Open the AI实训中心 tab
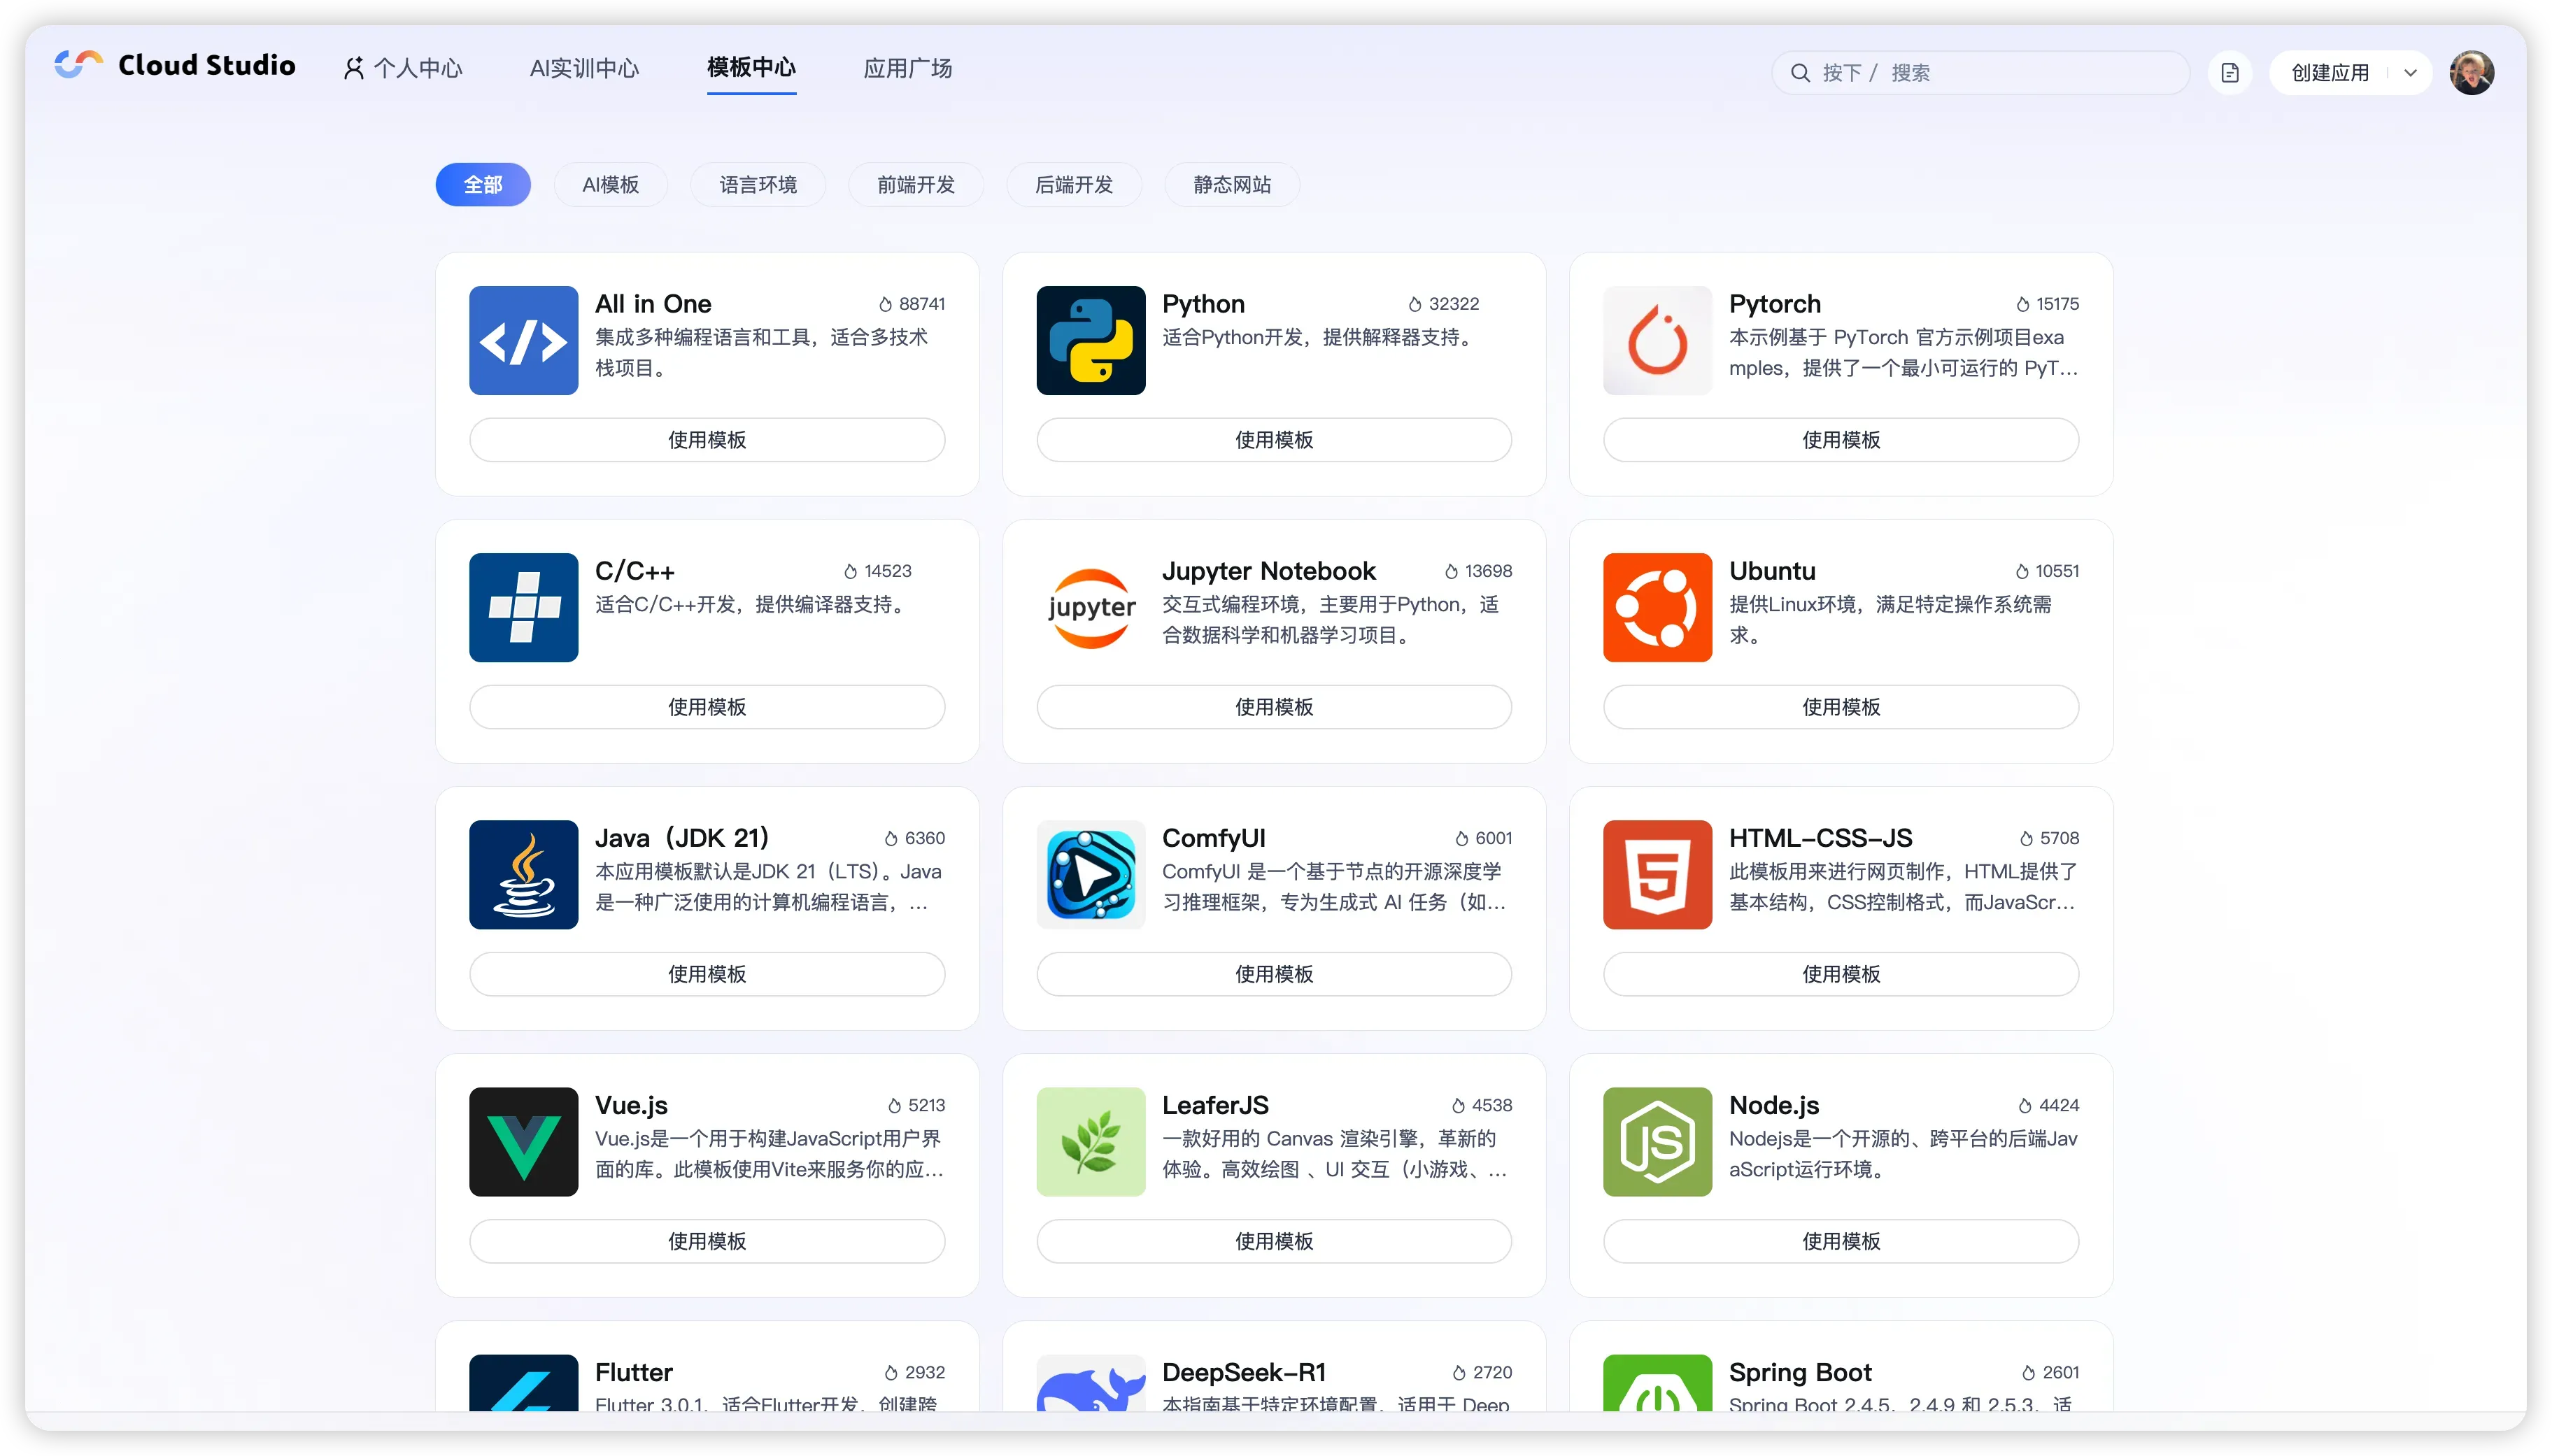2552x1456 pixels. (x=584, y=68)
